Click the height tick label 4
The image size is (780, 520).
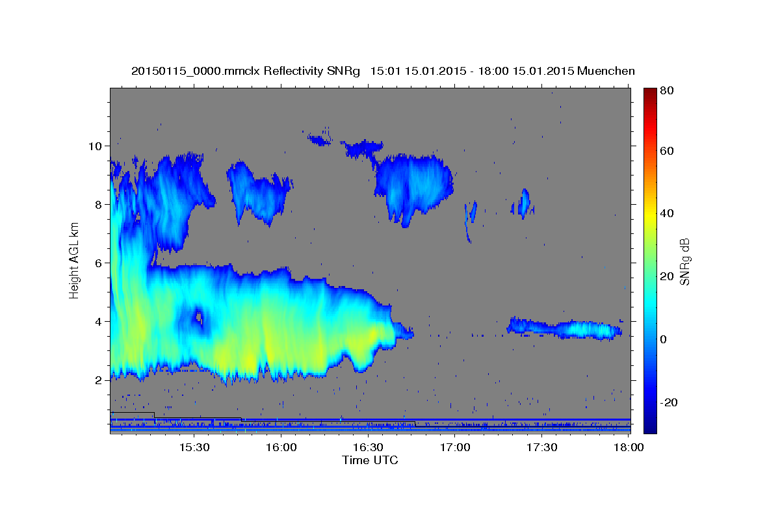pyautogui.click(x=99, y=321)
